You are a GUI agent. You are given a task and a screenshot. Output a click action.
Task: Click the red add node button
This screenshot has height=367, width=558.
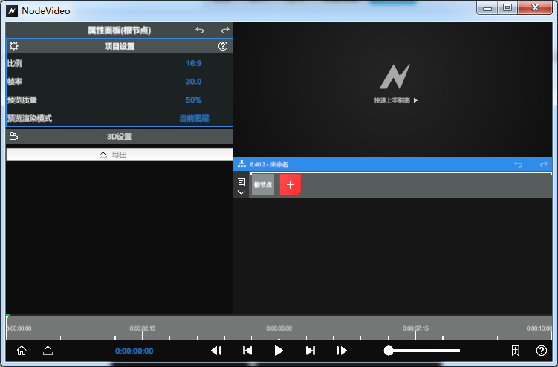(x=290, y=185)
